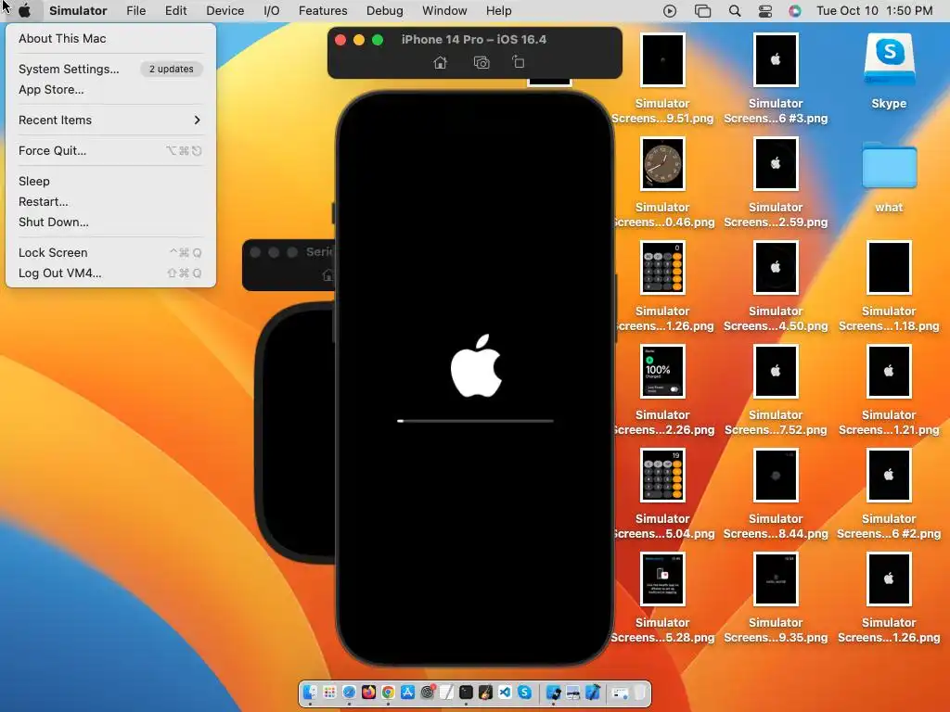This screenshot has height=712, width=950.
Task: Select the Simulator Screens...9.51.png file
Action: (662, 78)
